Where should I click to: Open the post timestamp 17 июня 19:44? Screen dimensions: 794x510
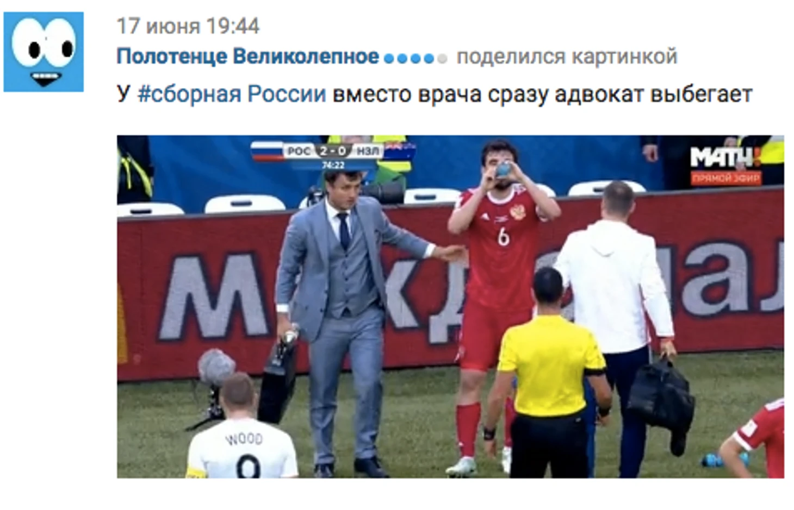pos(188,26)
